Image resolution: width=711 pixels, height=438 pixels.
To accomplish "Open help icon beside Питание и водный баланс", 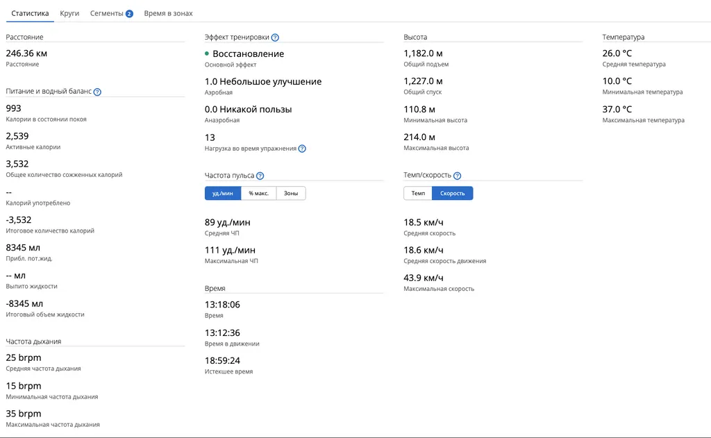I will [x=97, y=92].
